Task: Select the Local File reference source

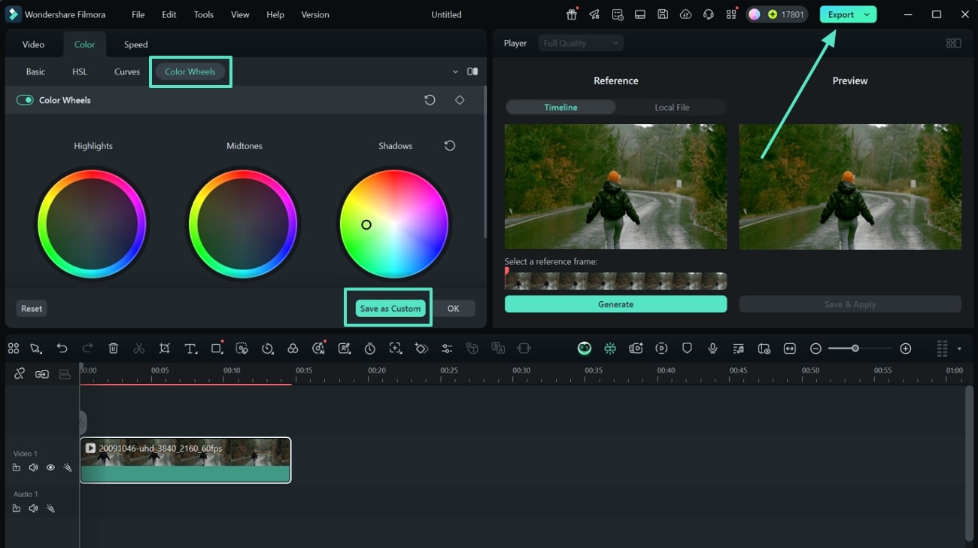Action: point(672,108)
